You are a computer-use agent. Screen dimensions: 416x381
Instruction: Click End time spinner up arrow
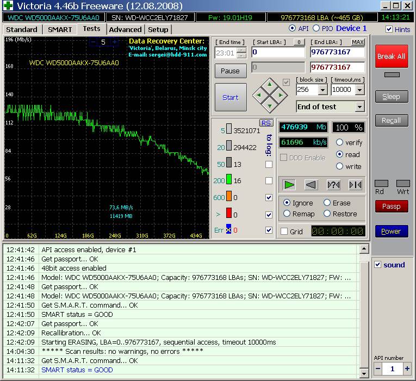pos(241,49)
